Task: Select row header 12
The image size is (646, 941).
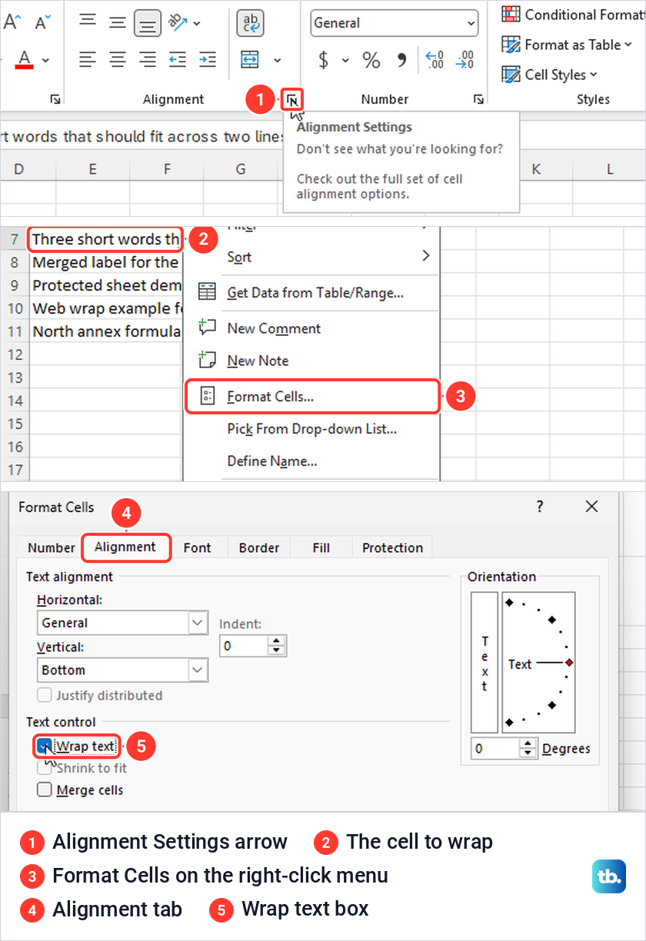Action: 14,354
